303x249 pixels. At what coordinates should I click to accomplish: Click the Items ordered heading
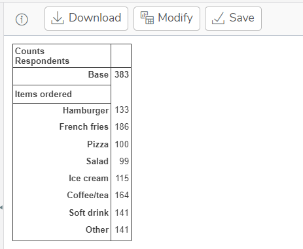point(43,94)
